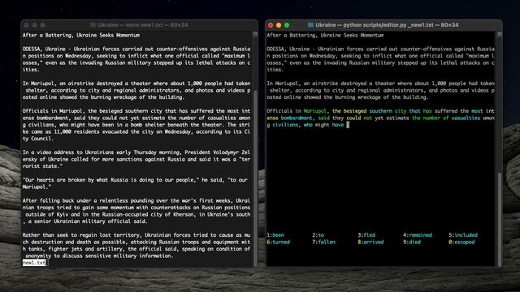Choose suggestion '1:been'
The height and width of the screenshot is (292, 520).
point(275,235)
